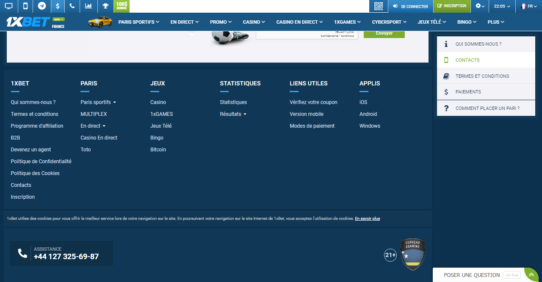
Task: Select TERMES ET CONDITIONS in side panel
Action: 486,76
